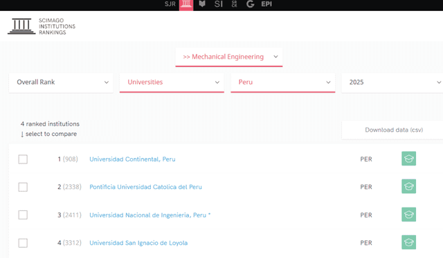The height and width of the screenshot is (258, 443).
Task: Click PER code in Universidad Nacional de Ingenieria row
Action: pos(366,215)
